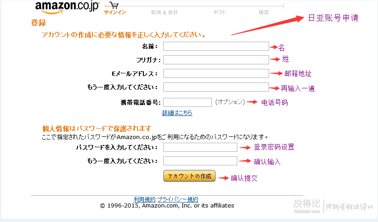
Task: Focus the 名前 input field
Action: click(x=216, y=46)
